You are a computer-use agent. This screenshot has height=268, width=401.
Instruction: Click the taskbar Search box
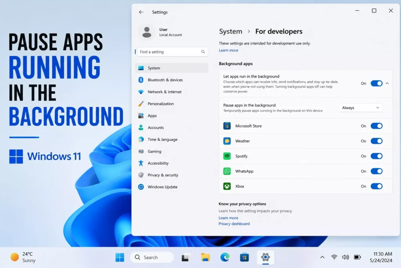coord(152,257)
